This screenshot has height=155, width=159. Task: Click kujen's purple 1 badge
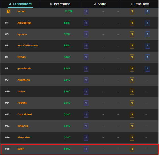(x=86, y=149)
